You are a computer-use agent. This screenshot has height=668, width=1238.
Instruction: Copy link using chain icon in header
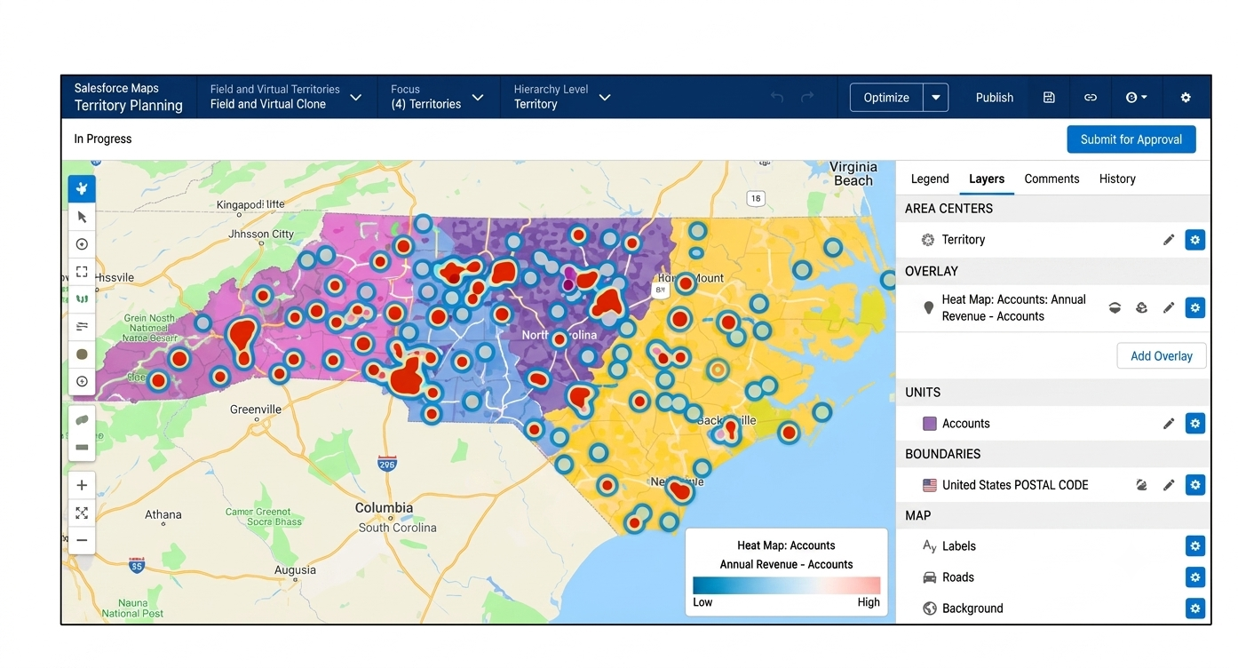click(x=1091, y=98)
